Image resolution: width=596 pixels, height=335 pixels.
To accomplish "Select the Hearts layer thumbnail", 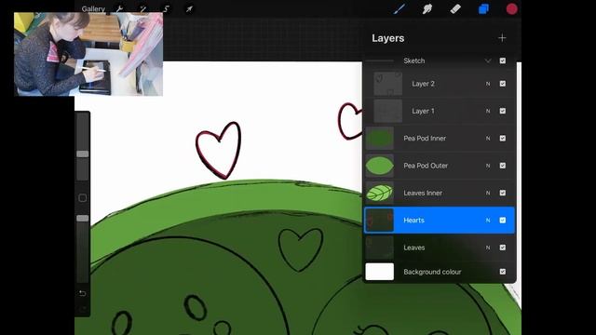I will coord(379,221).
